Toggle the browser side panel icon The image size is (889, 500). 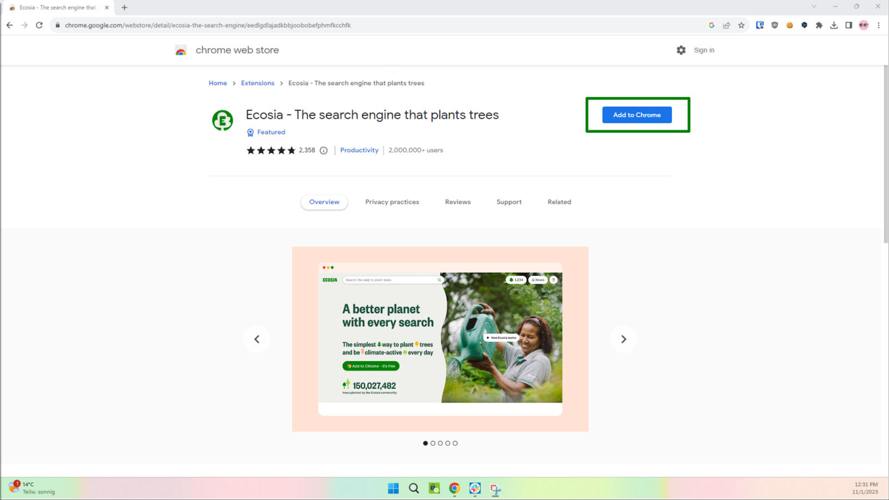point(848,25)
